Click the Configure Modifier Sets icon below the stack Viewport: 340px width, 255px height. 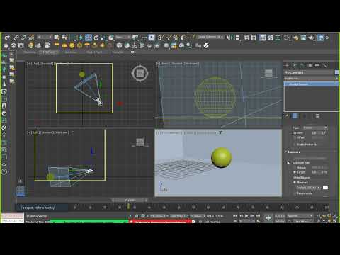click(317, 115)
